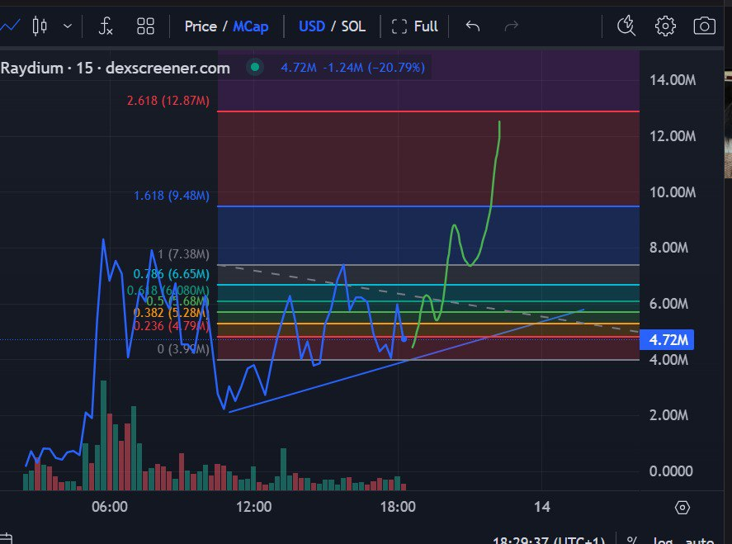Select the blue ascending trendline

(x=406, y=361)
